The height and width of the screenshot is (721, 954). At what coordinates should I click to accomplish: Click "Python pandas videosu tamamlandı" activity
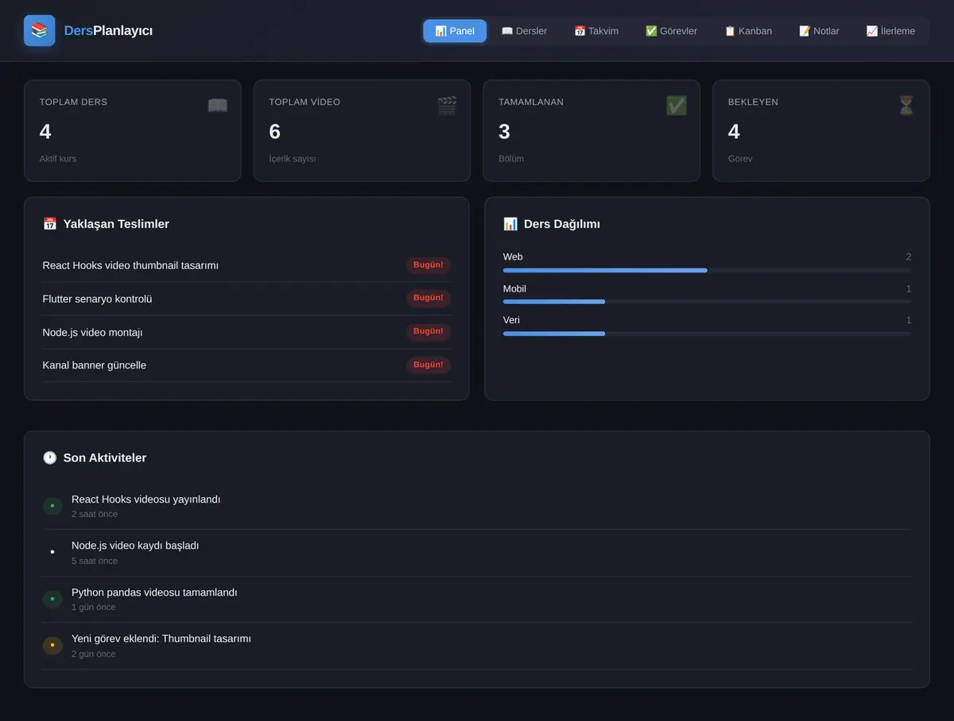(154, 592)
